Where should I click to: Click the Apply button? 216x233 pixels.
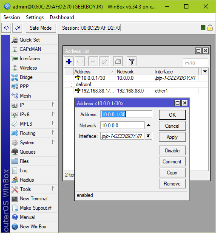172,137
